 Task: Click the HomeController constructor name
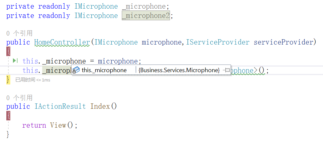tap(62, 42)
